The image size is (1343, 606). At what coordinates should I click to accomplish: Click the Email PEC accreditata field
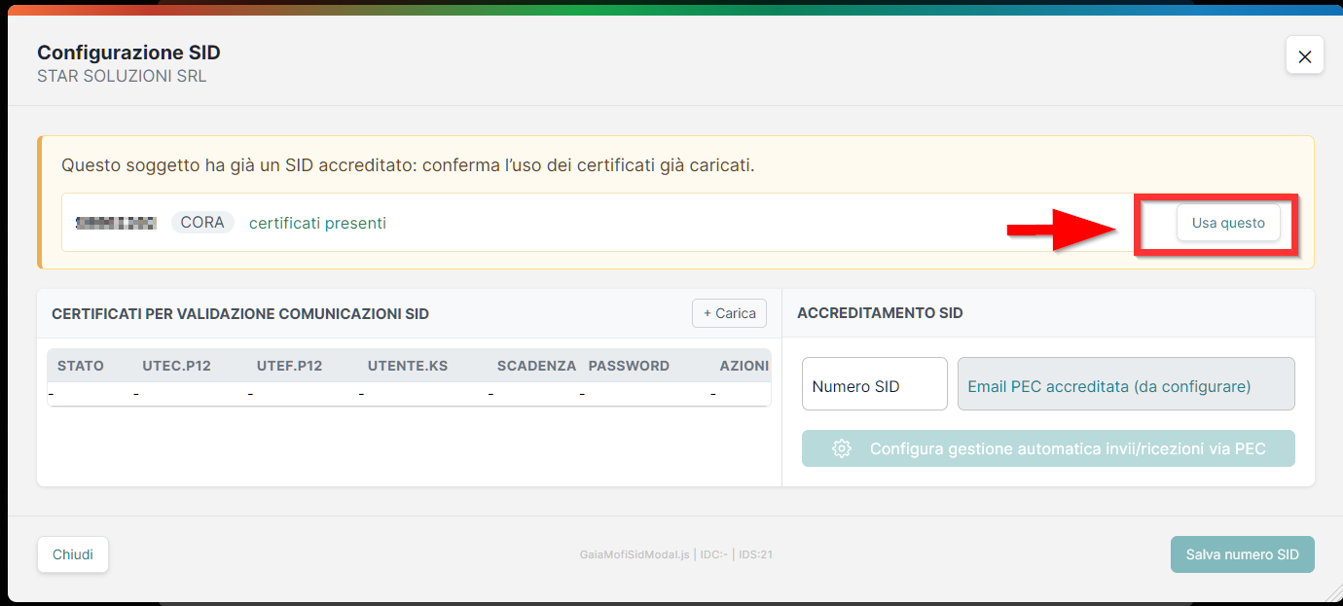coord(1126,384)
